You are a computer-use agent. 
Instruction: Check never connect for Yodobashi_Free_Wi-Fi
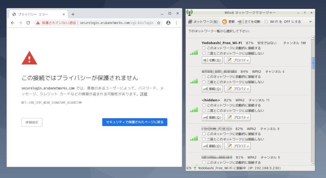tap(204, 53)
